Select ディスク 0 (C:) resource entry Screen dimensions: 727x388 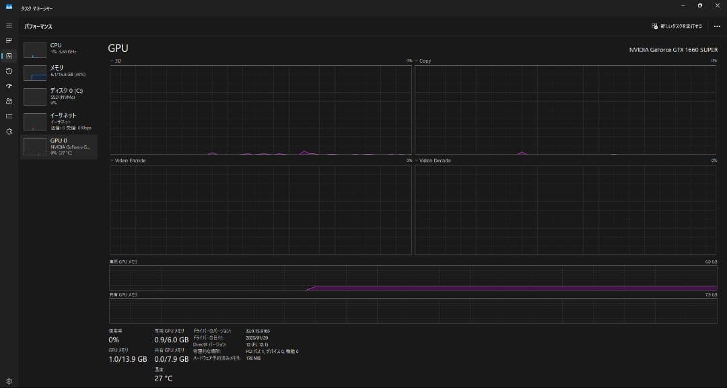click(x=59, y=95)
